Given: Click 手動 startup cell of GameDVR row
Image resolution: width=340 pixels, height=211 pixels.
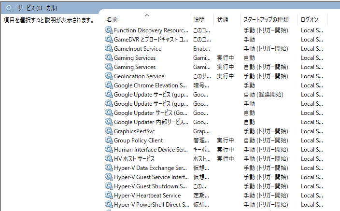Looking at the screenshot, I should tap(249, 40).
